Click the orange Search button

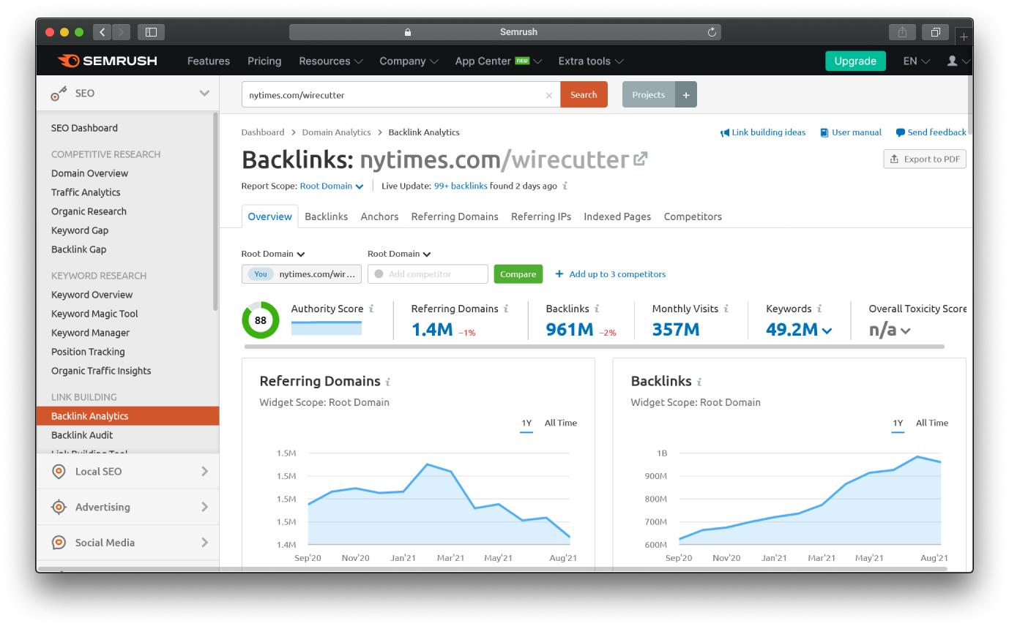[x=584, y=94]
